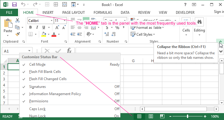Toggle Flash Fill Changed Cells option
This screenshot has width=224, height=120.
(x=70, y=79)
